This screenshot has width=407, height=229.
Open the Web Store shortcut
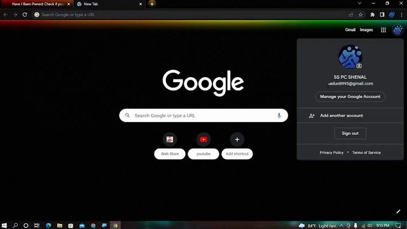[170, 146]
